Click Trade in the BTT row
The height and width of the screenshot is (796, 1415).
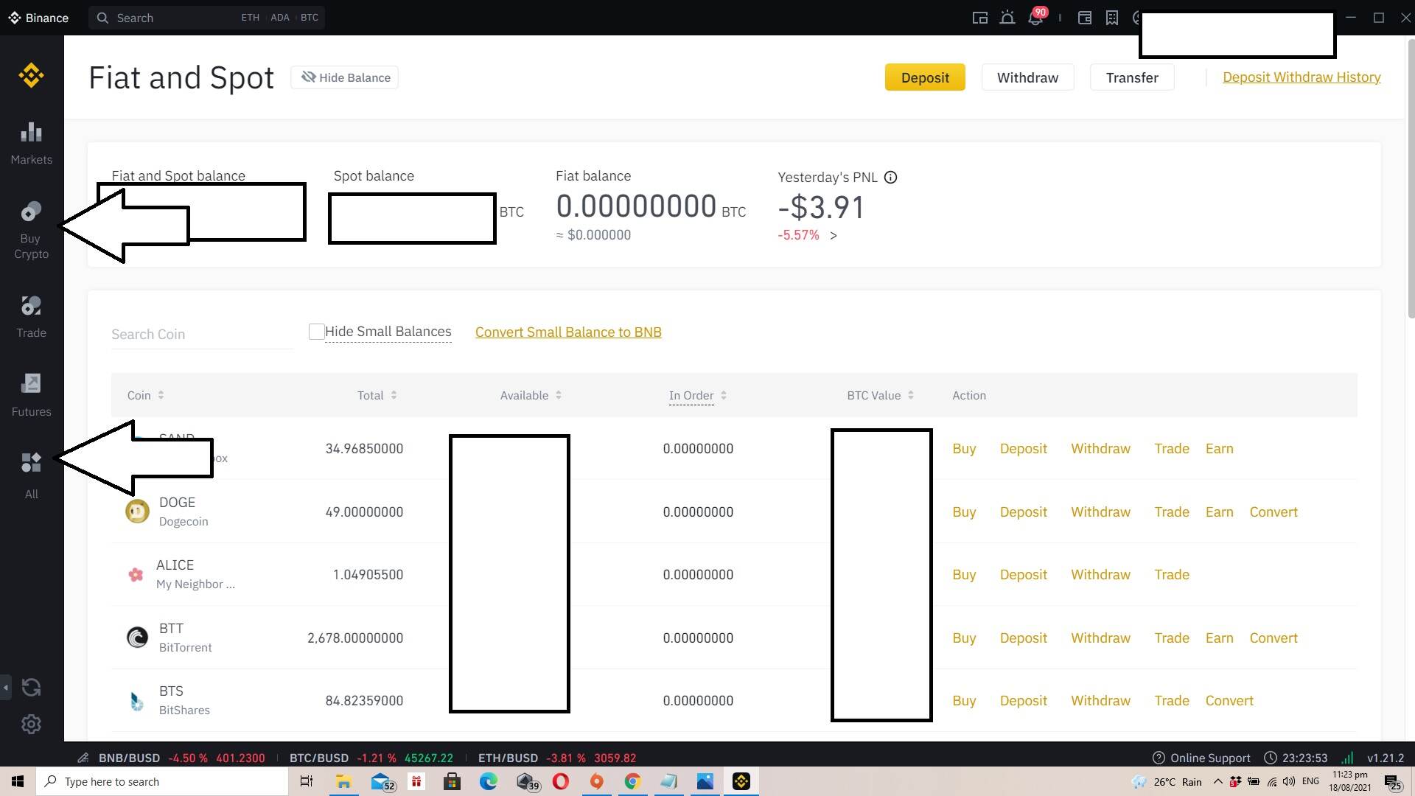point(1172,638)
